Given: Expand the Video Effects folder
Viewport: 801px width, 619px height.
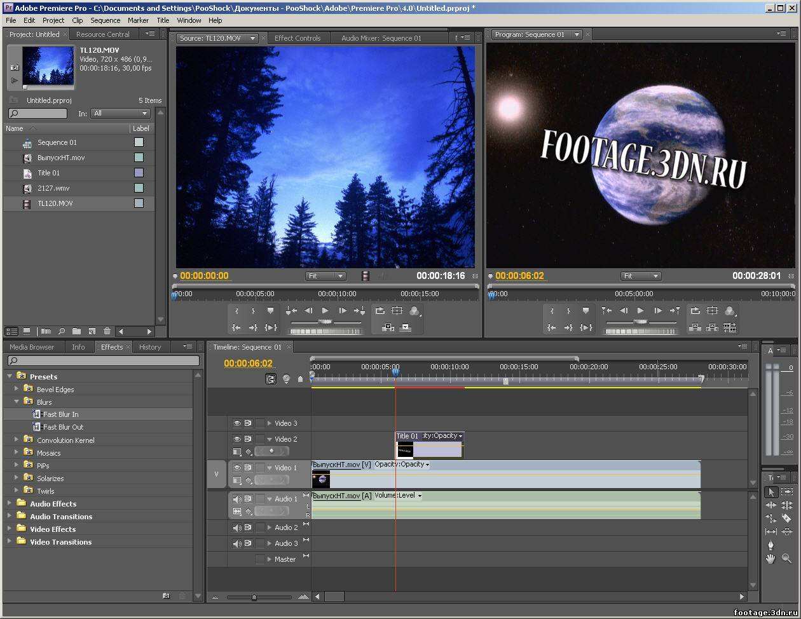Looking at the screenshot, I should tap(10, 529).
